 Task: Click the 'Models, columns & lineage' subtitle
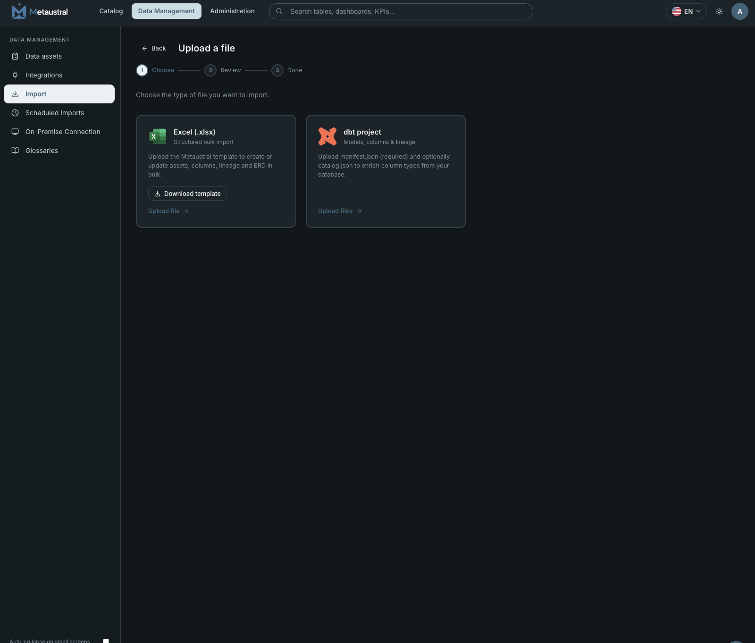click(x=379, y=142)
